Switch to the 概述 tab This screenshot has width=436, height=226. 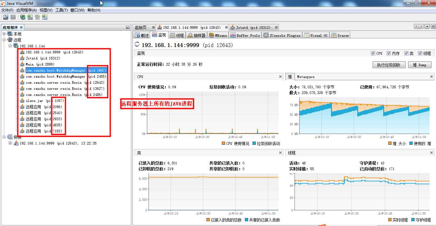tap(142, 35)
